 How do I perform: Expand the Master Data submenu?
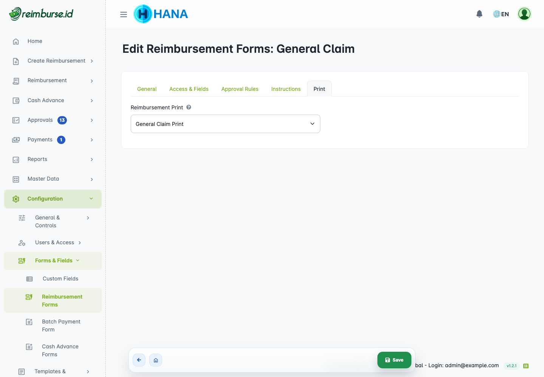(53, 179)
